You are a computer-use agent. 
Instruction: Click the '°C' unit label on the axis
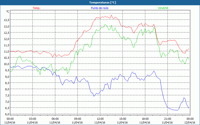pyautogui.click(x=8, y=11)
